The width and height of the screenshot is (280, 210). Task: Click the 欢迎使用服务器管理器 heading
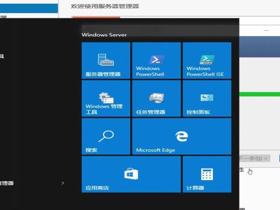(105, 6)
